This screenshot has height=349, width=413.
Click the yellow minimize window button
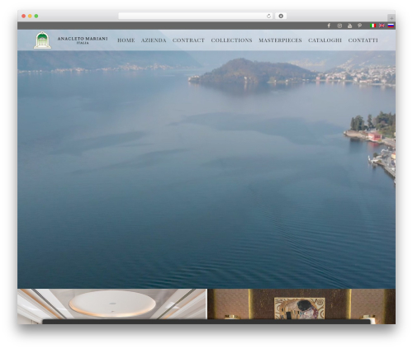point(30,16)
